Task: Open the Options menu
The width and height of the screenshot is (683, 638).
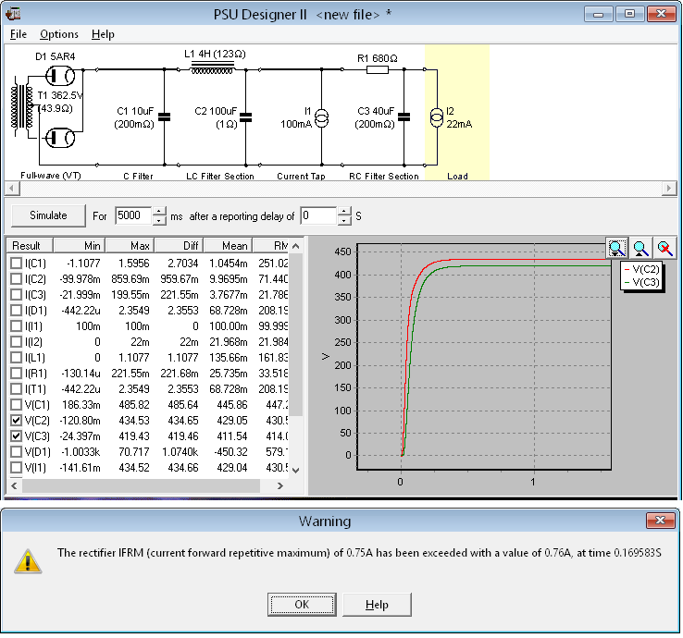Action: click(x=59, y=34)
